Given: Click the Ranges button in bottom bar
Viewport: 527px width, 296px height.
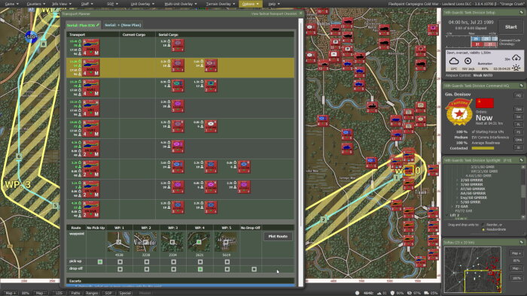Looking at the screenshot, I should [x=92, y=293].
